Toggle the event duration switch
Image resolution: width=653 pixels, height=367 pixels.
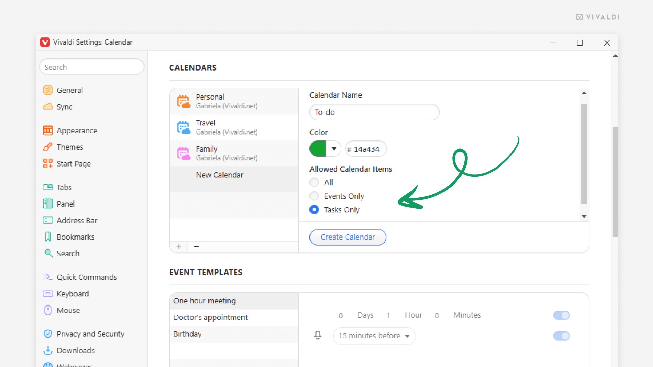pyautogui.click(x=562, y=315)
